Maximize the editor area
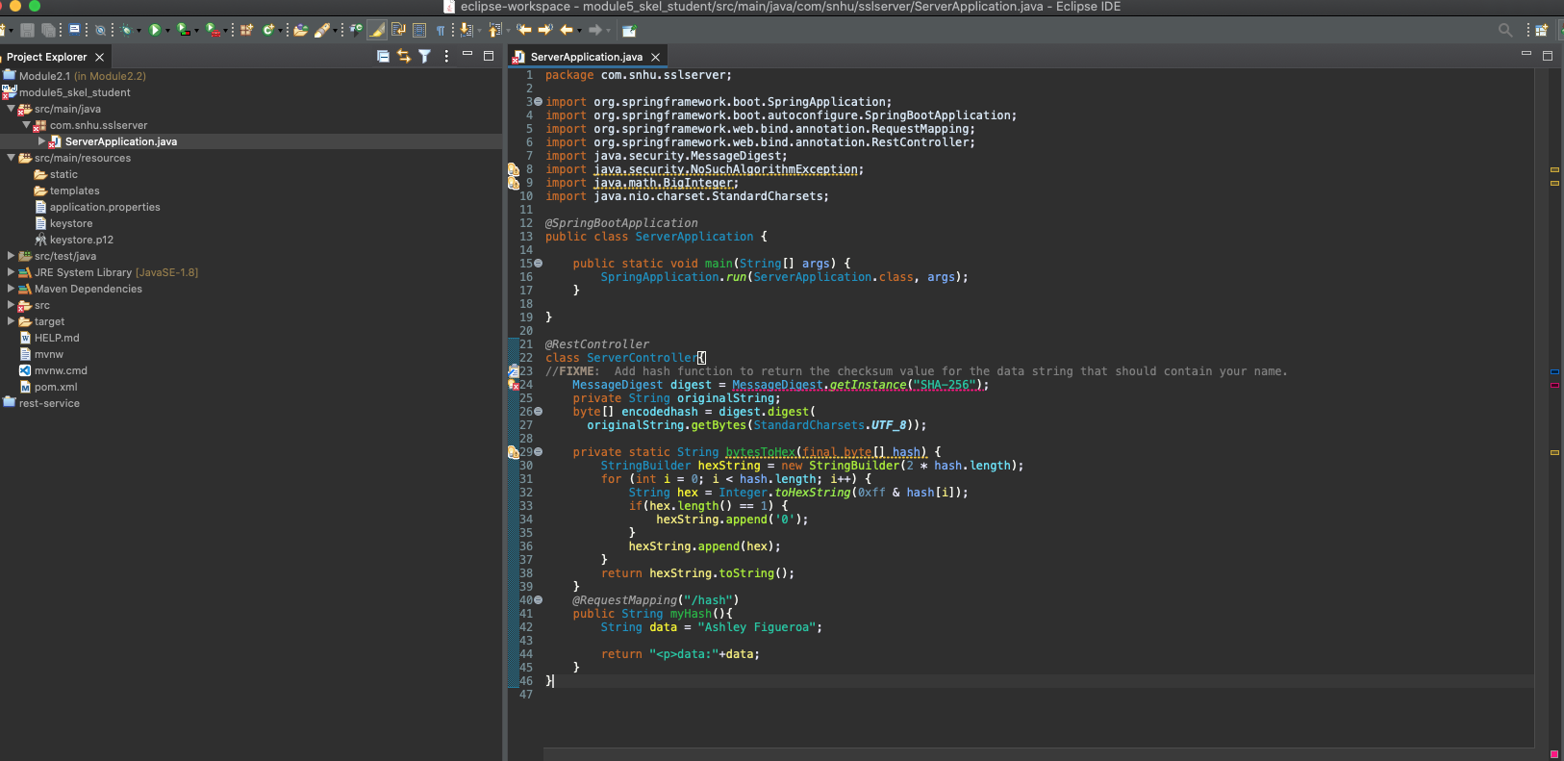1564x761 pixels. 1548,56
